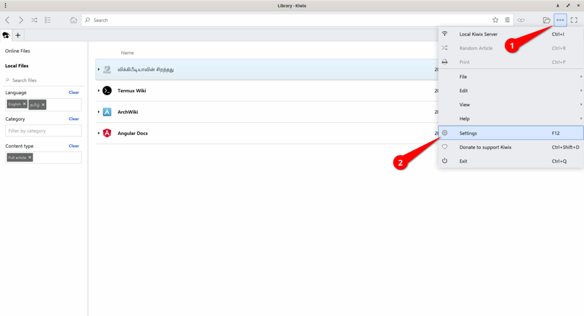
Task: Click the power icon beside Exit
Action: [445, 161]
